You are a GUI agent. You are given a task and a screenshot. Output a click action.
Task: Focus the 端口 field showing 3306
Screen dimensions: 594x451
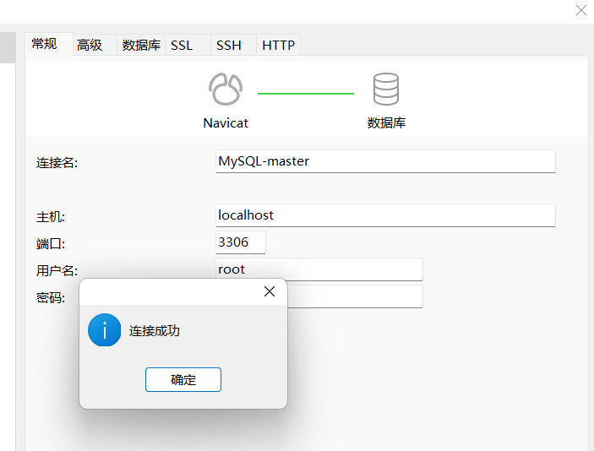[x=241, y=242]
